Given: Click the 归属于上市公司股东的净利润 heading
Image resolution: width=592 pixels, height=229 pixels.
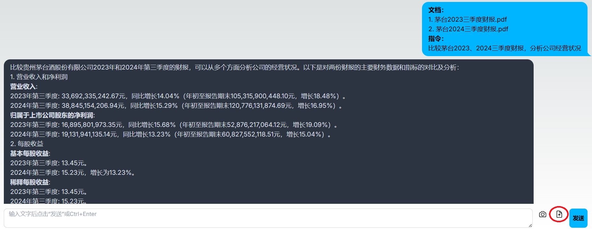Looking at the screenshot, I should [x=52, y=115].
